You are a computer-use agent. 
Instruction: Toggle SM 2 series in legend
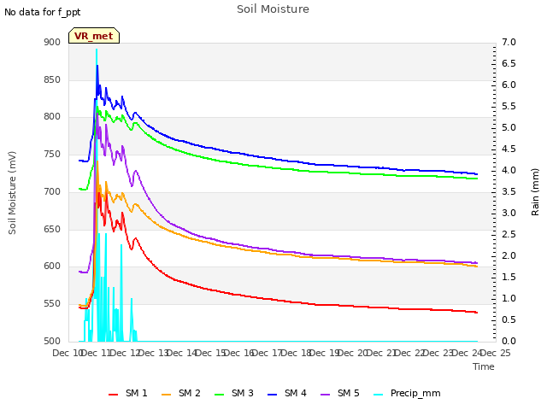point(181,393)
